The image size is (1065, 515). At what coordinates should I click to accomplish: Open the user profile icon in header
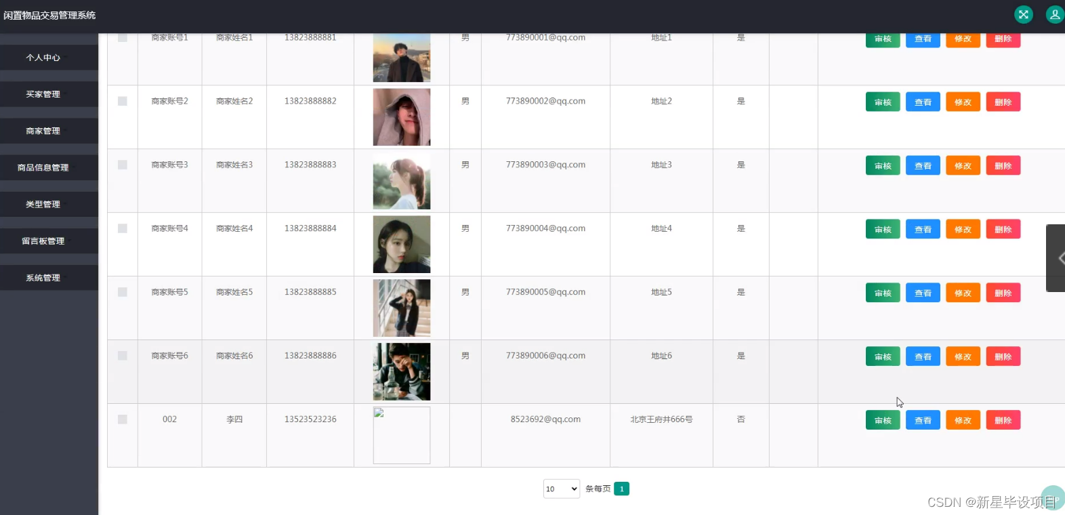1055,14
